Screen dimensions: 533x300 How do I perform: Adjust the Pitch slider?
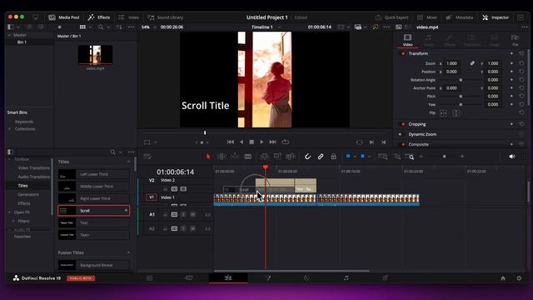click(461, 97)
